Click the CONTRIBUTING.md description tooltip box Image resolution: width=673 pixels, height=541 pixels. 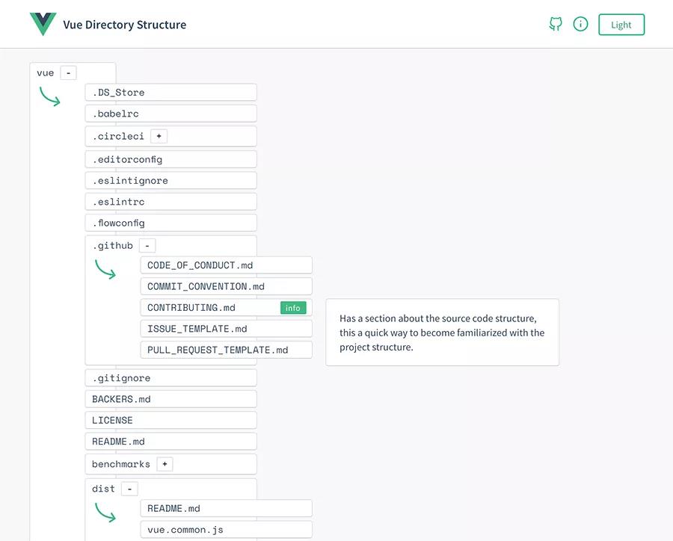(x=442, y=333)
